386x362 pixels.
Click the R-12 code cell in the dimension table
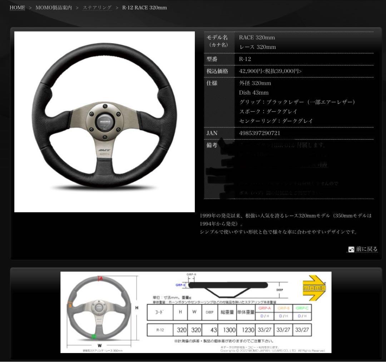(160, 330)
